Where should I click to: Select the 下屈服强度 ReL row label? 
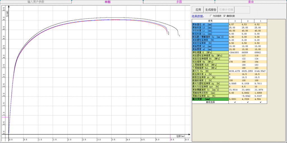(x=210, y=68)
